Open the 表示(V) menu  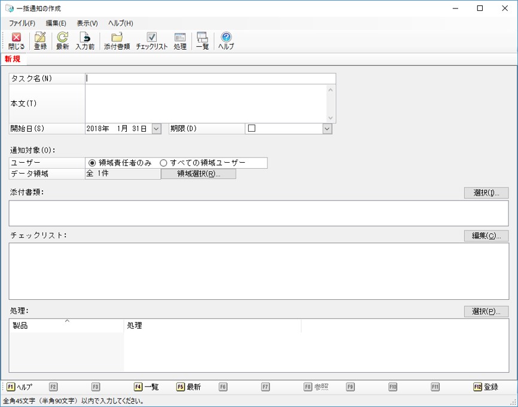tap(87, 23)
